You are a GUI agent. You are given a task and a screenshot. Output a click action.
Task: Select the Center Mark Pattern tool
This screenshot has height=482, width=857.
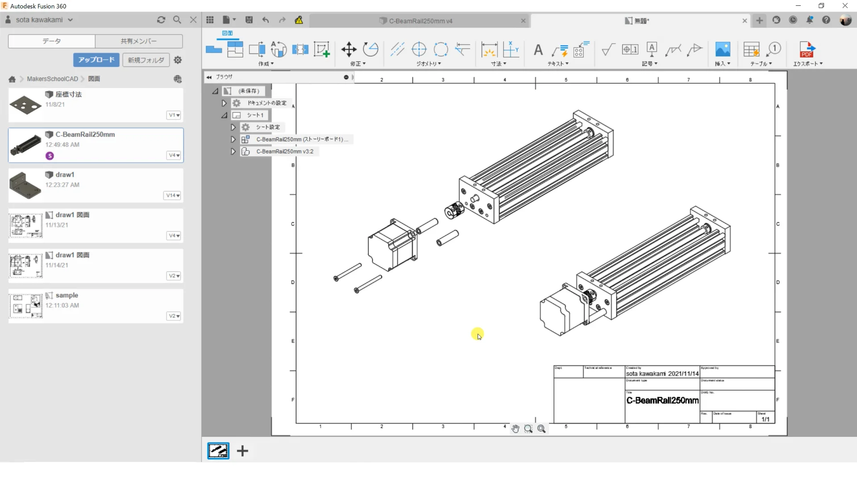(441, 50)
